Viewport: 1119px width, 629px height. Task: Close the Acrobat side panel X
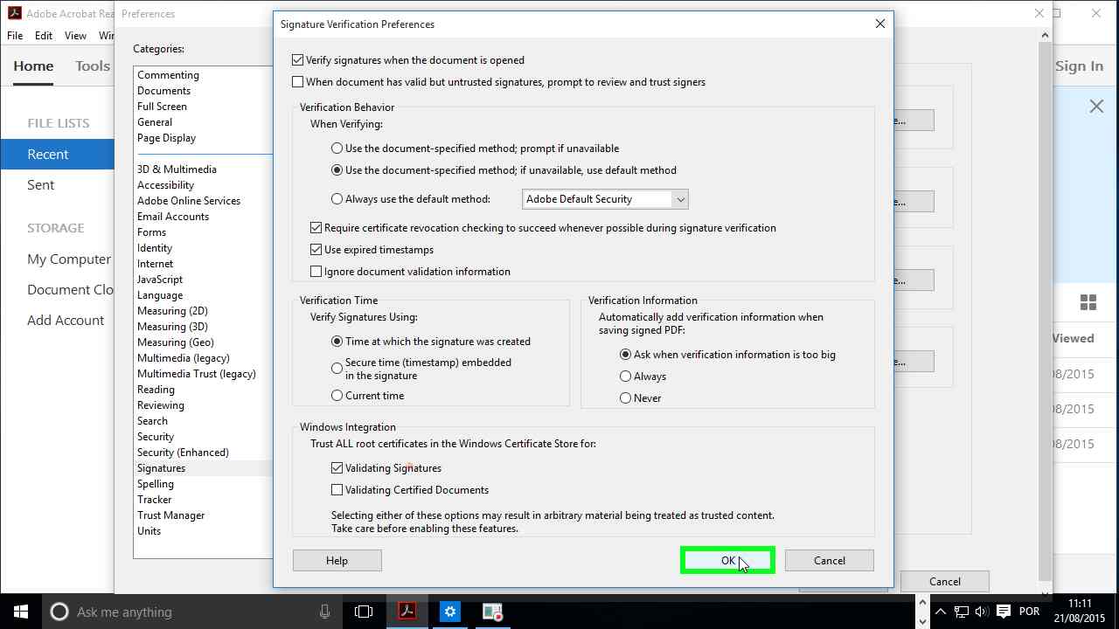point(1096,106)
